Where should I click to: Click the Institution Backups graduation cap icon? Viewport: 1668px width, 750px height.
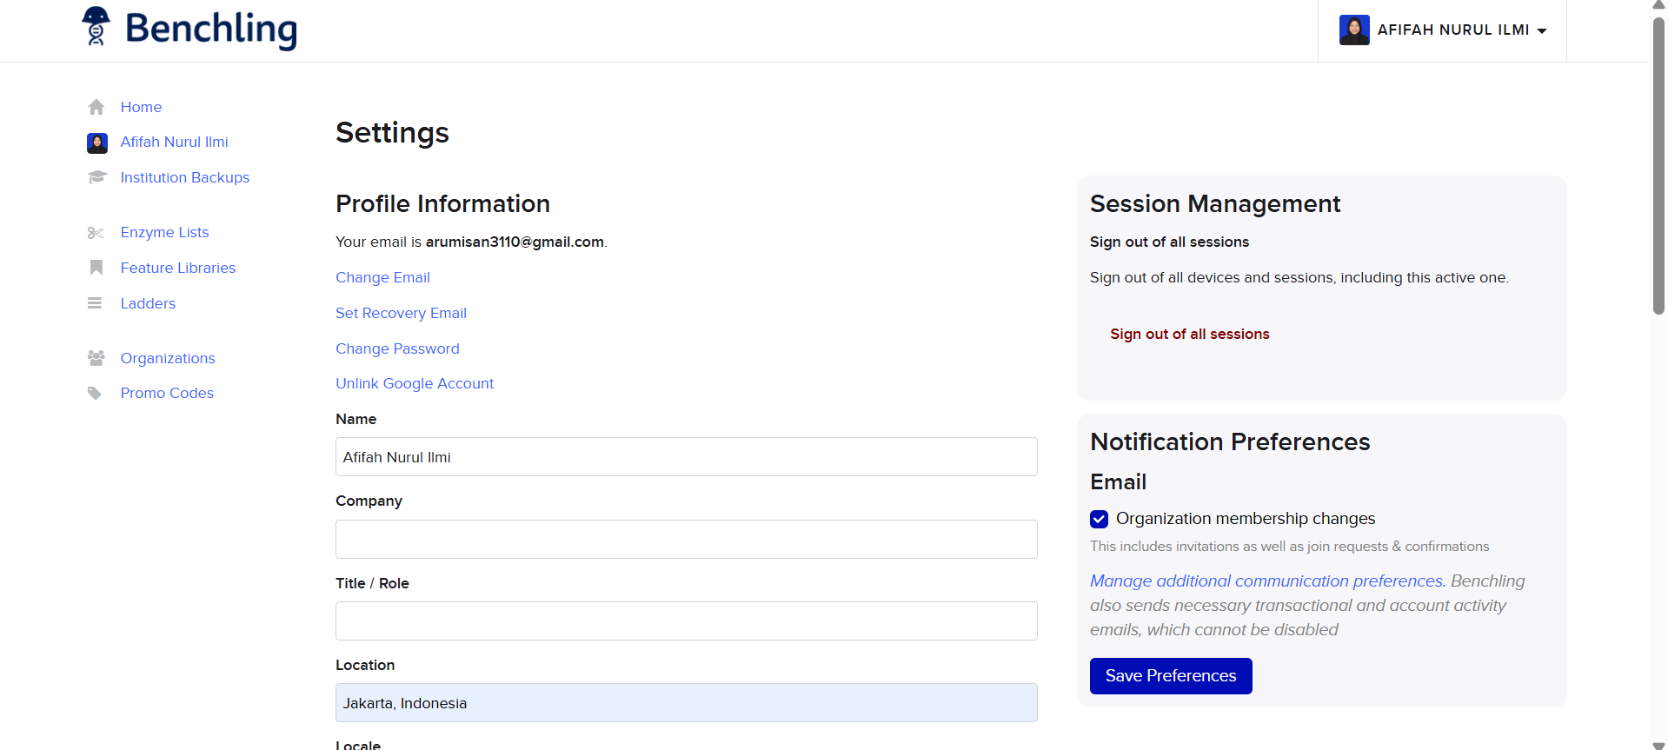coord(96,177)
